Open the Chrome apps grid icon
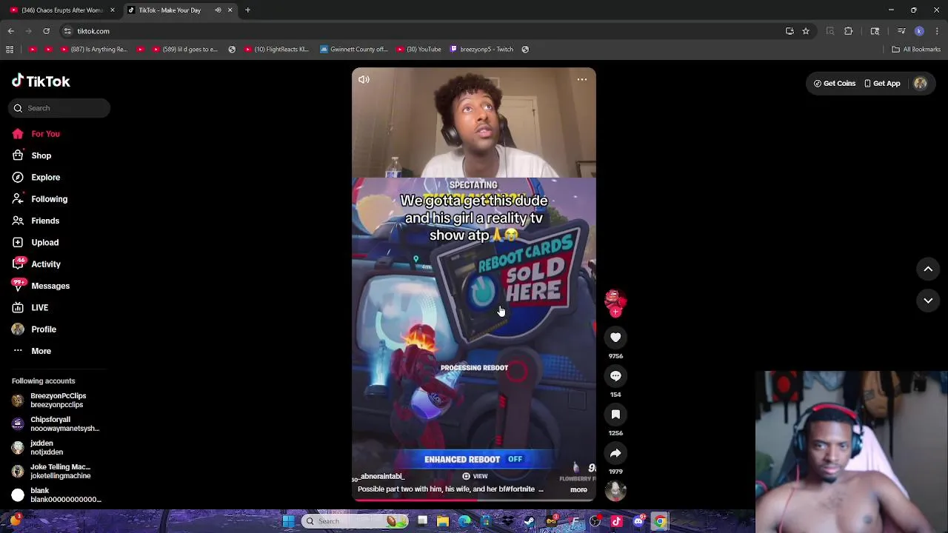 click(x=10, y=50)
